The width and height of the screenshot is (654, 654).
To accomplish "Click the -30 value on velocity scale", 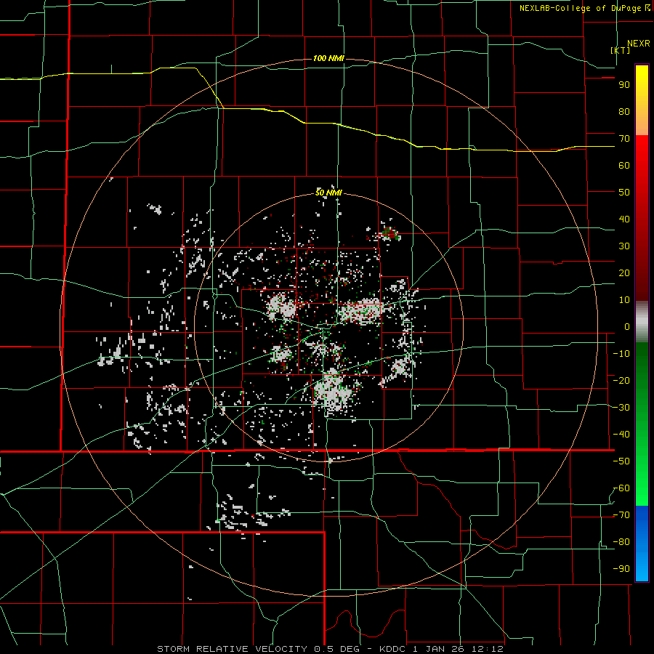I will [x=621, y=408].
